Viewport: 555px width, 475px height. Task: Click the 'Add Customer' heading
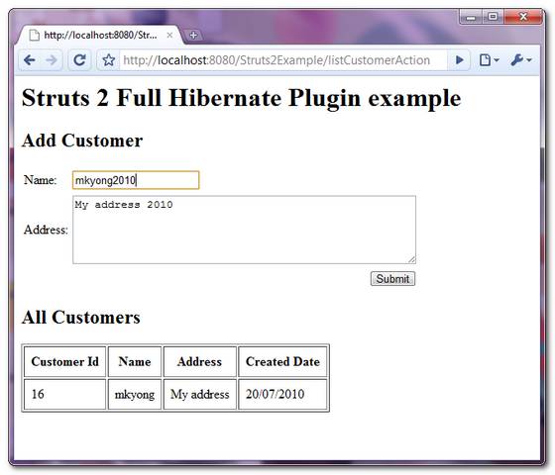pyautogui.click(x=82, y=141)
